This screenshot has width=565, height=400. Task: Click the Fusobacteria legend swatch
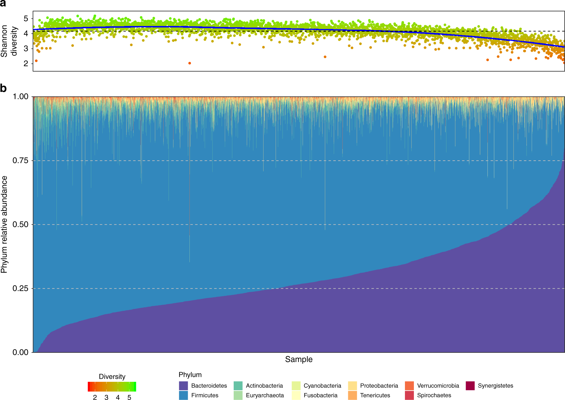(x=296, y=395)
